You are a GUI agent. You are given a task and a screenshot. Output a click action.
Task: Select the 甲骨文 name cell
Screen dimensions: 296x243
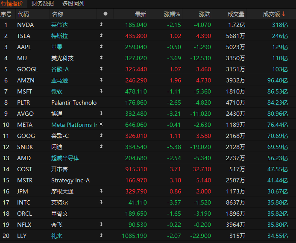(59, 214)
